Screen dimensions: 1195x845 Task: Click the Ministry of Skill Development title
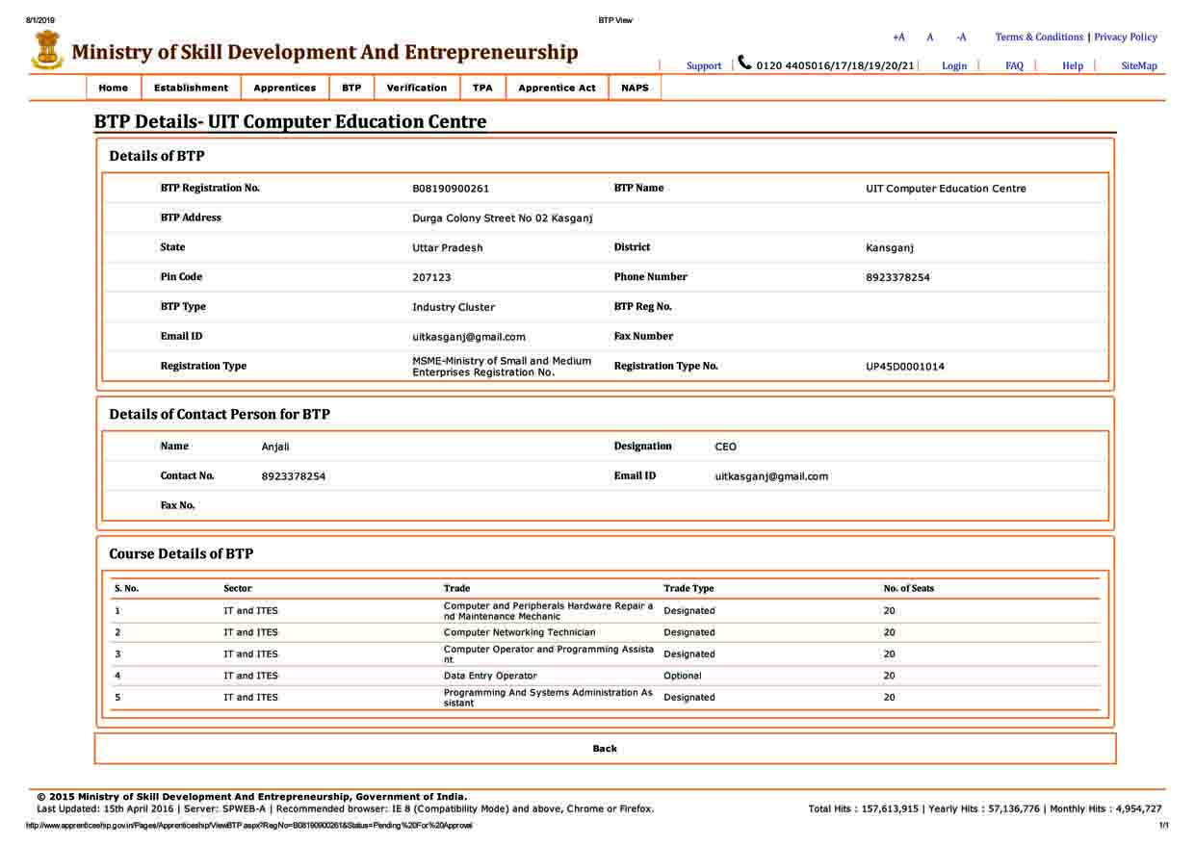(325, 52)
